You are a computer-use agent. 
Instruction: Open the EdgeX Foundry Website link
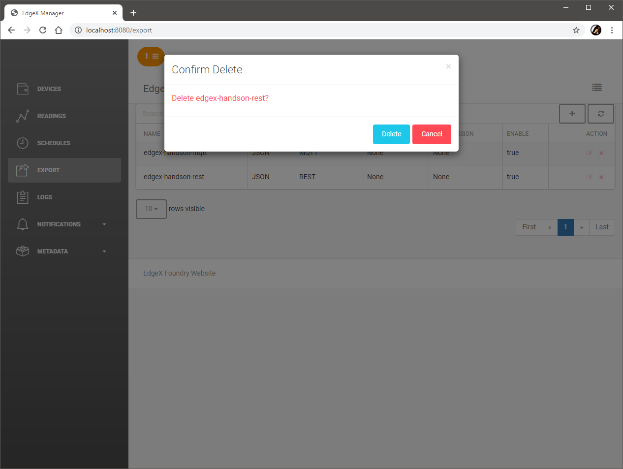tap(179, 273)
